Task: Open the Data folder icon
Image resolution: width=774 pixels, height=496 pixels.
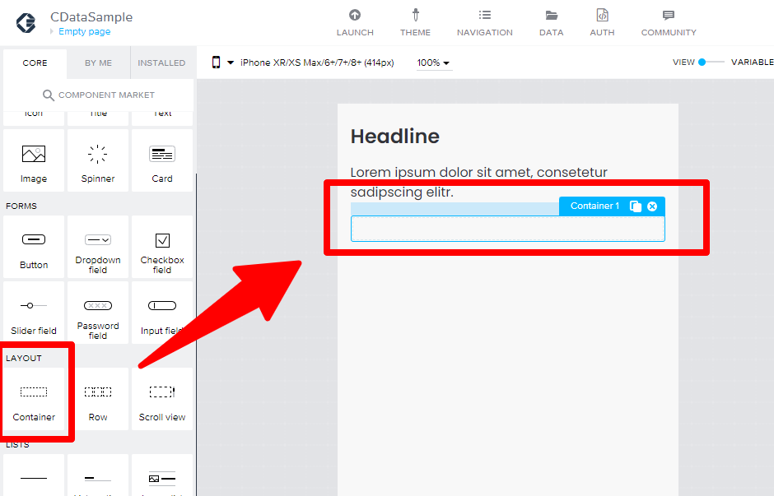Action: click(x=552, y=16)
